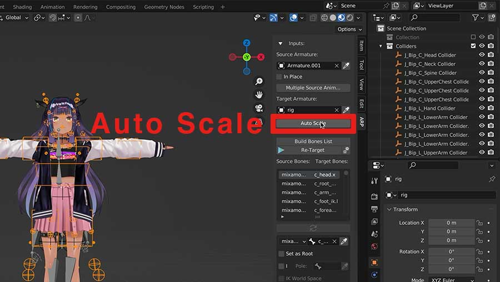This screenshot has height=282, width=500.
Task: Collapse the Inputs section
Action: [x=281, y=43]
